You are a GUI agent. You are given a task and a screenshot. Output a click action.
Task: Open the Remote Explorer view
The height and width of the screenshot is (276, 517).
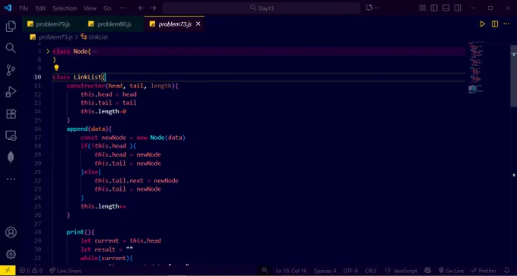(x=11, y=135)
